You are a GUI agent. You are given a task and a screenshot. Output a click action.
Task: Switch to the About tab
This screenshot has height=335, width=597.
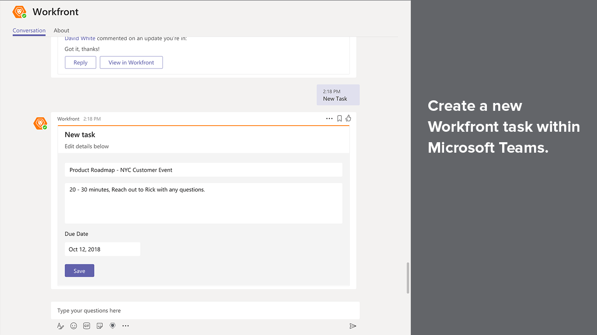61,31
